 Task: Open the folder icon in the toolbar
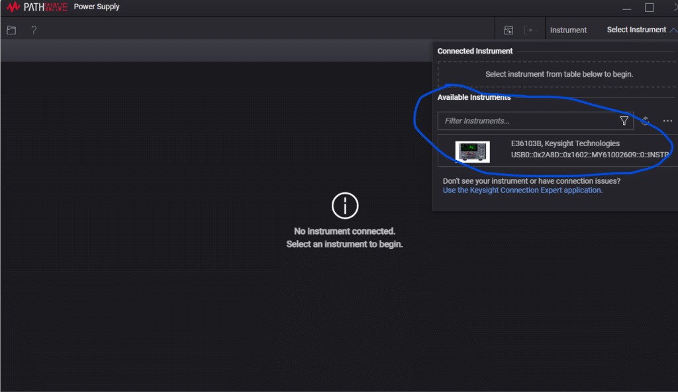click(12, 30)
